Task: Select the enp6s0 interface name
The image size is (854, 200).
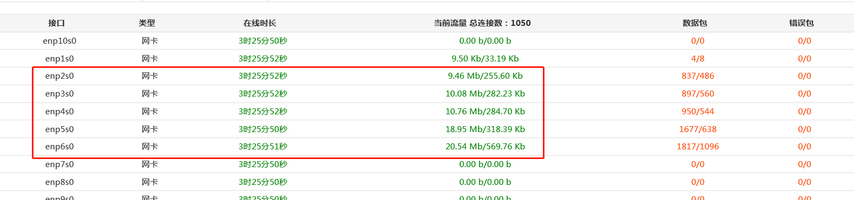Action: pyautogui.click(x=59, y=147)
